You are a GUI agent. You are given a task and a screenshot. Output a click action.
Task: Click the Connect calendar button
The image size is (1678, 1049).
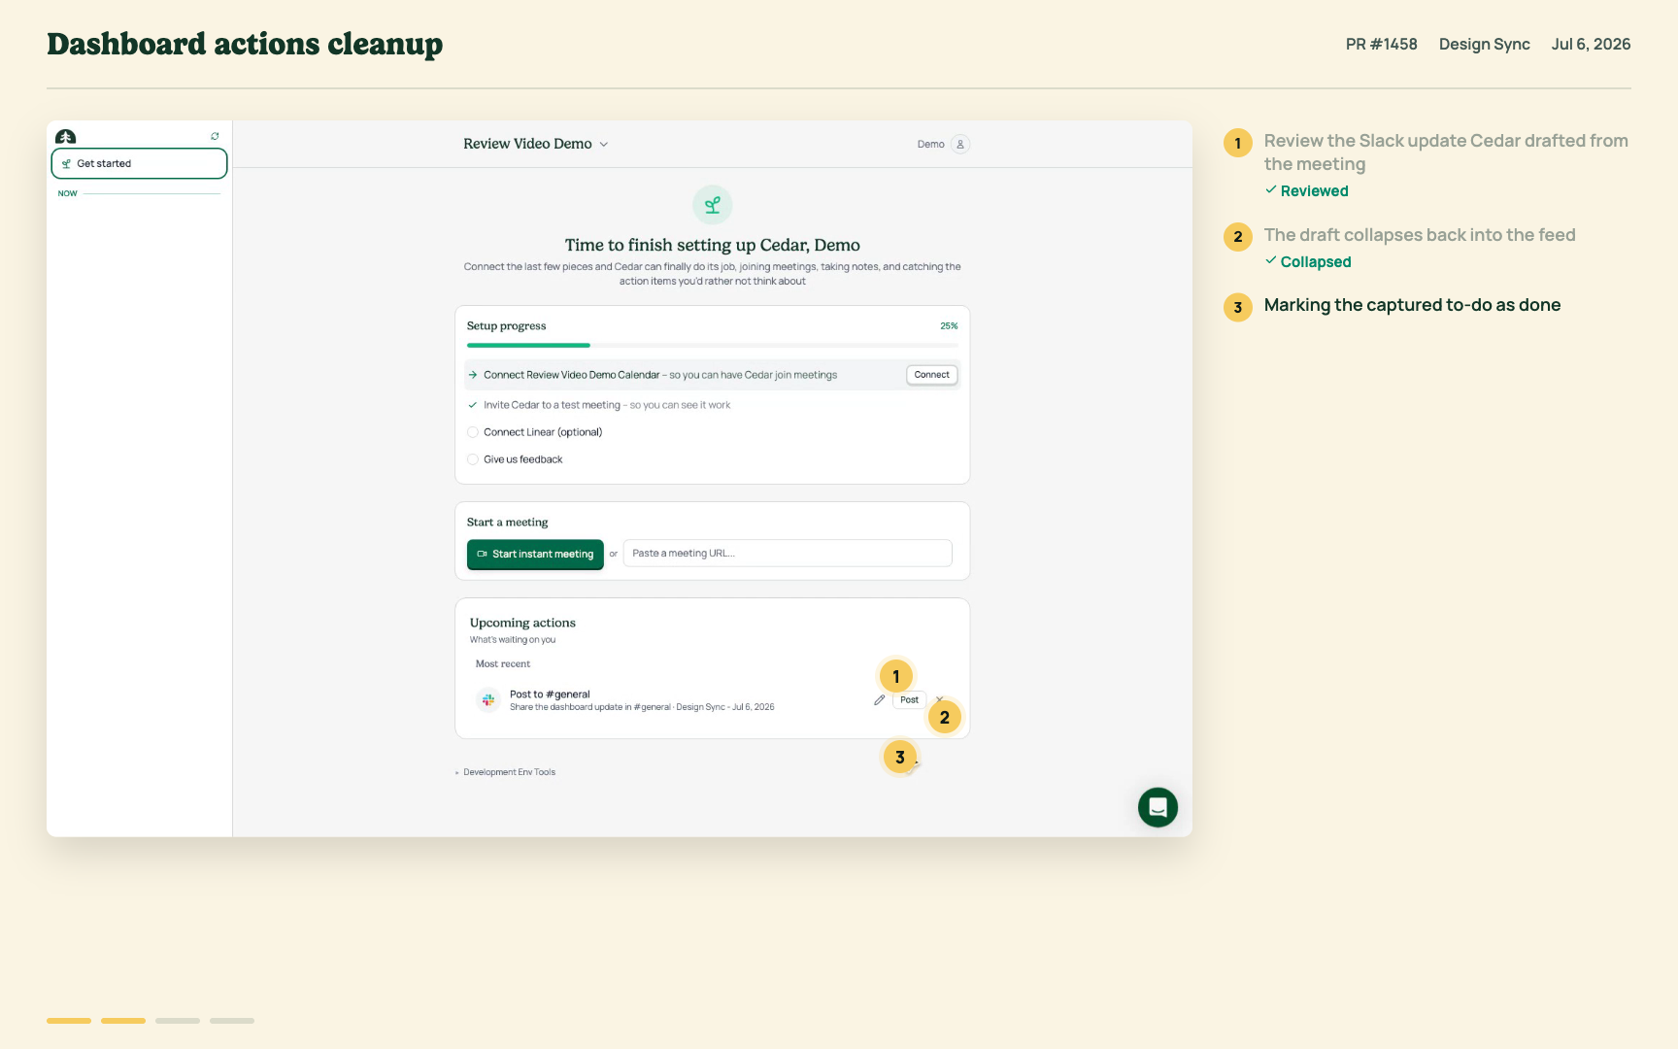(931, 375)
